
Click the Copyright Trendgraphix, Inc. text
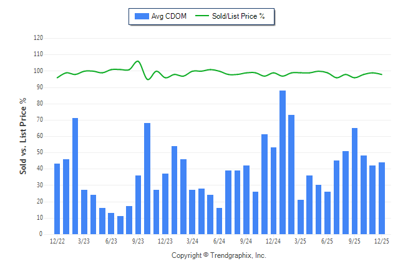(x=219, y=255)
